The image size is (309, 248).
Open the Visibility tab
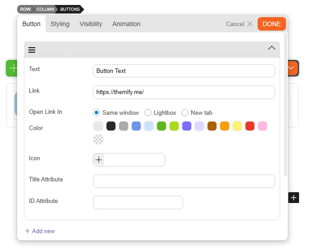pyautogui.click(x=91, y=24)
